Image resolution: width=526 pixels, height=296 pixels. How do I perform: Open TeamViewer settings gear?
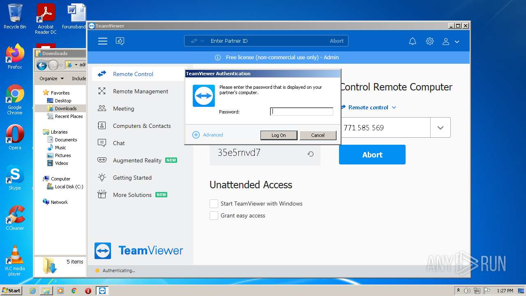[x=430, y=41]
